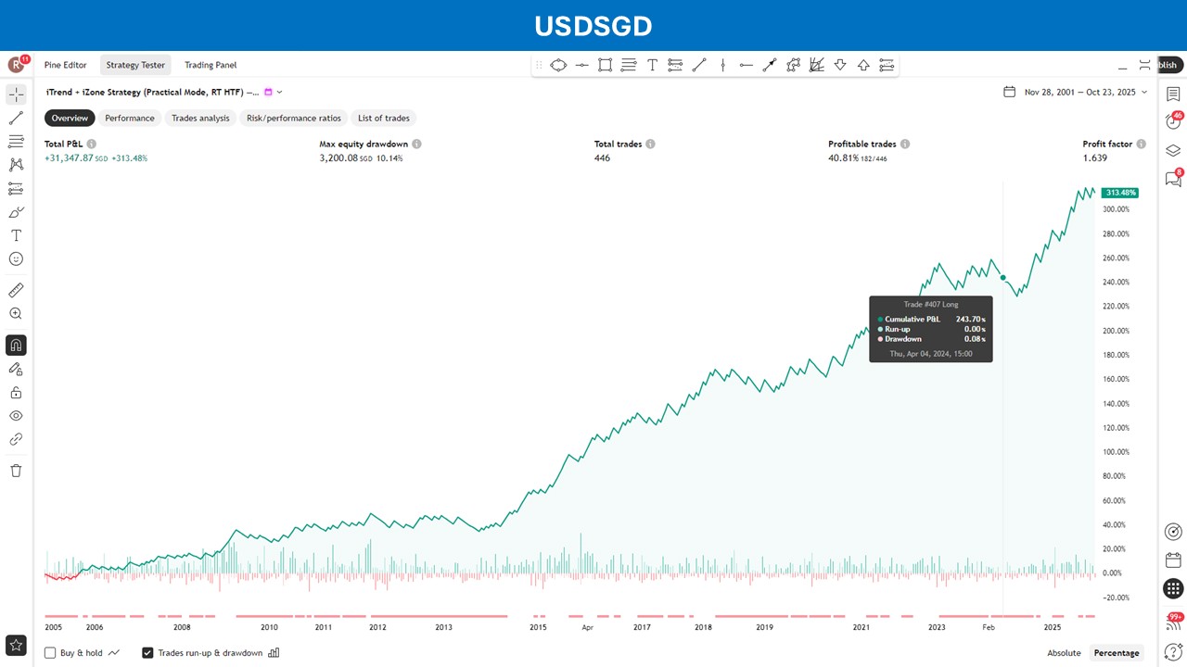Show info for Max equity drawdown

pyautogui.click(x=416, y=145)
